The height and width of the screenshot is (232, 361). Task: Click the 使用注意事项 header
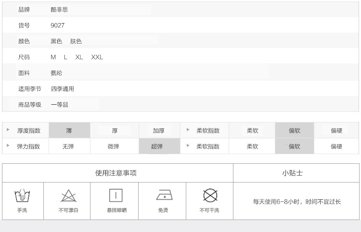116,173
